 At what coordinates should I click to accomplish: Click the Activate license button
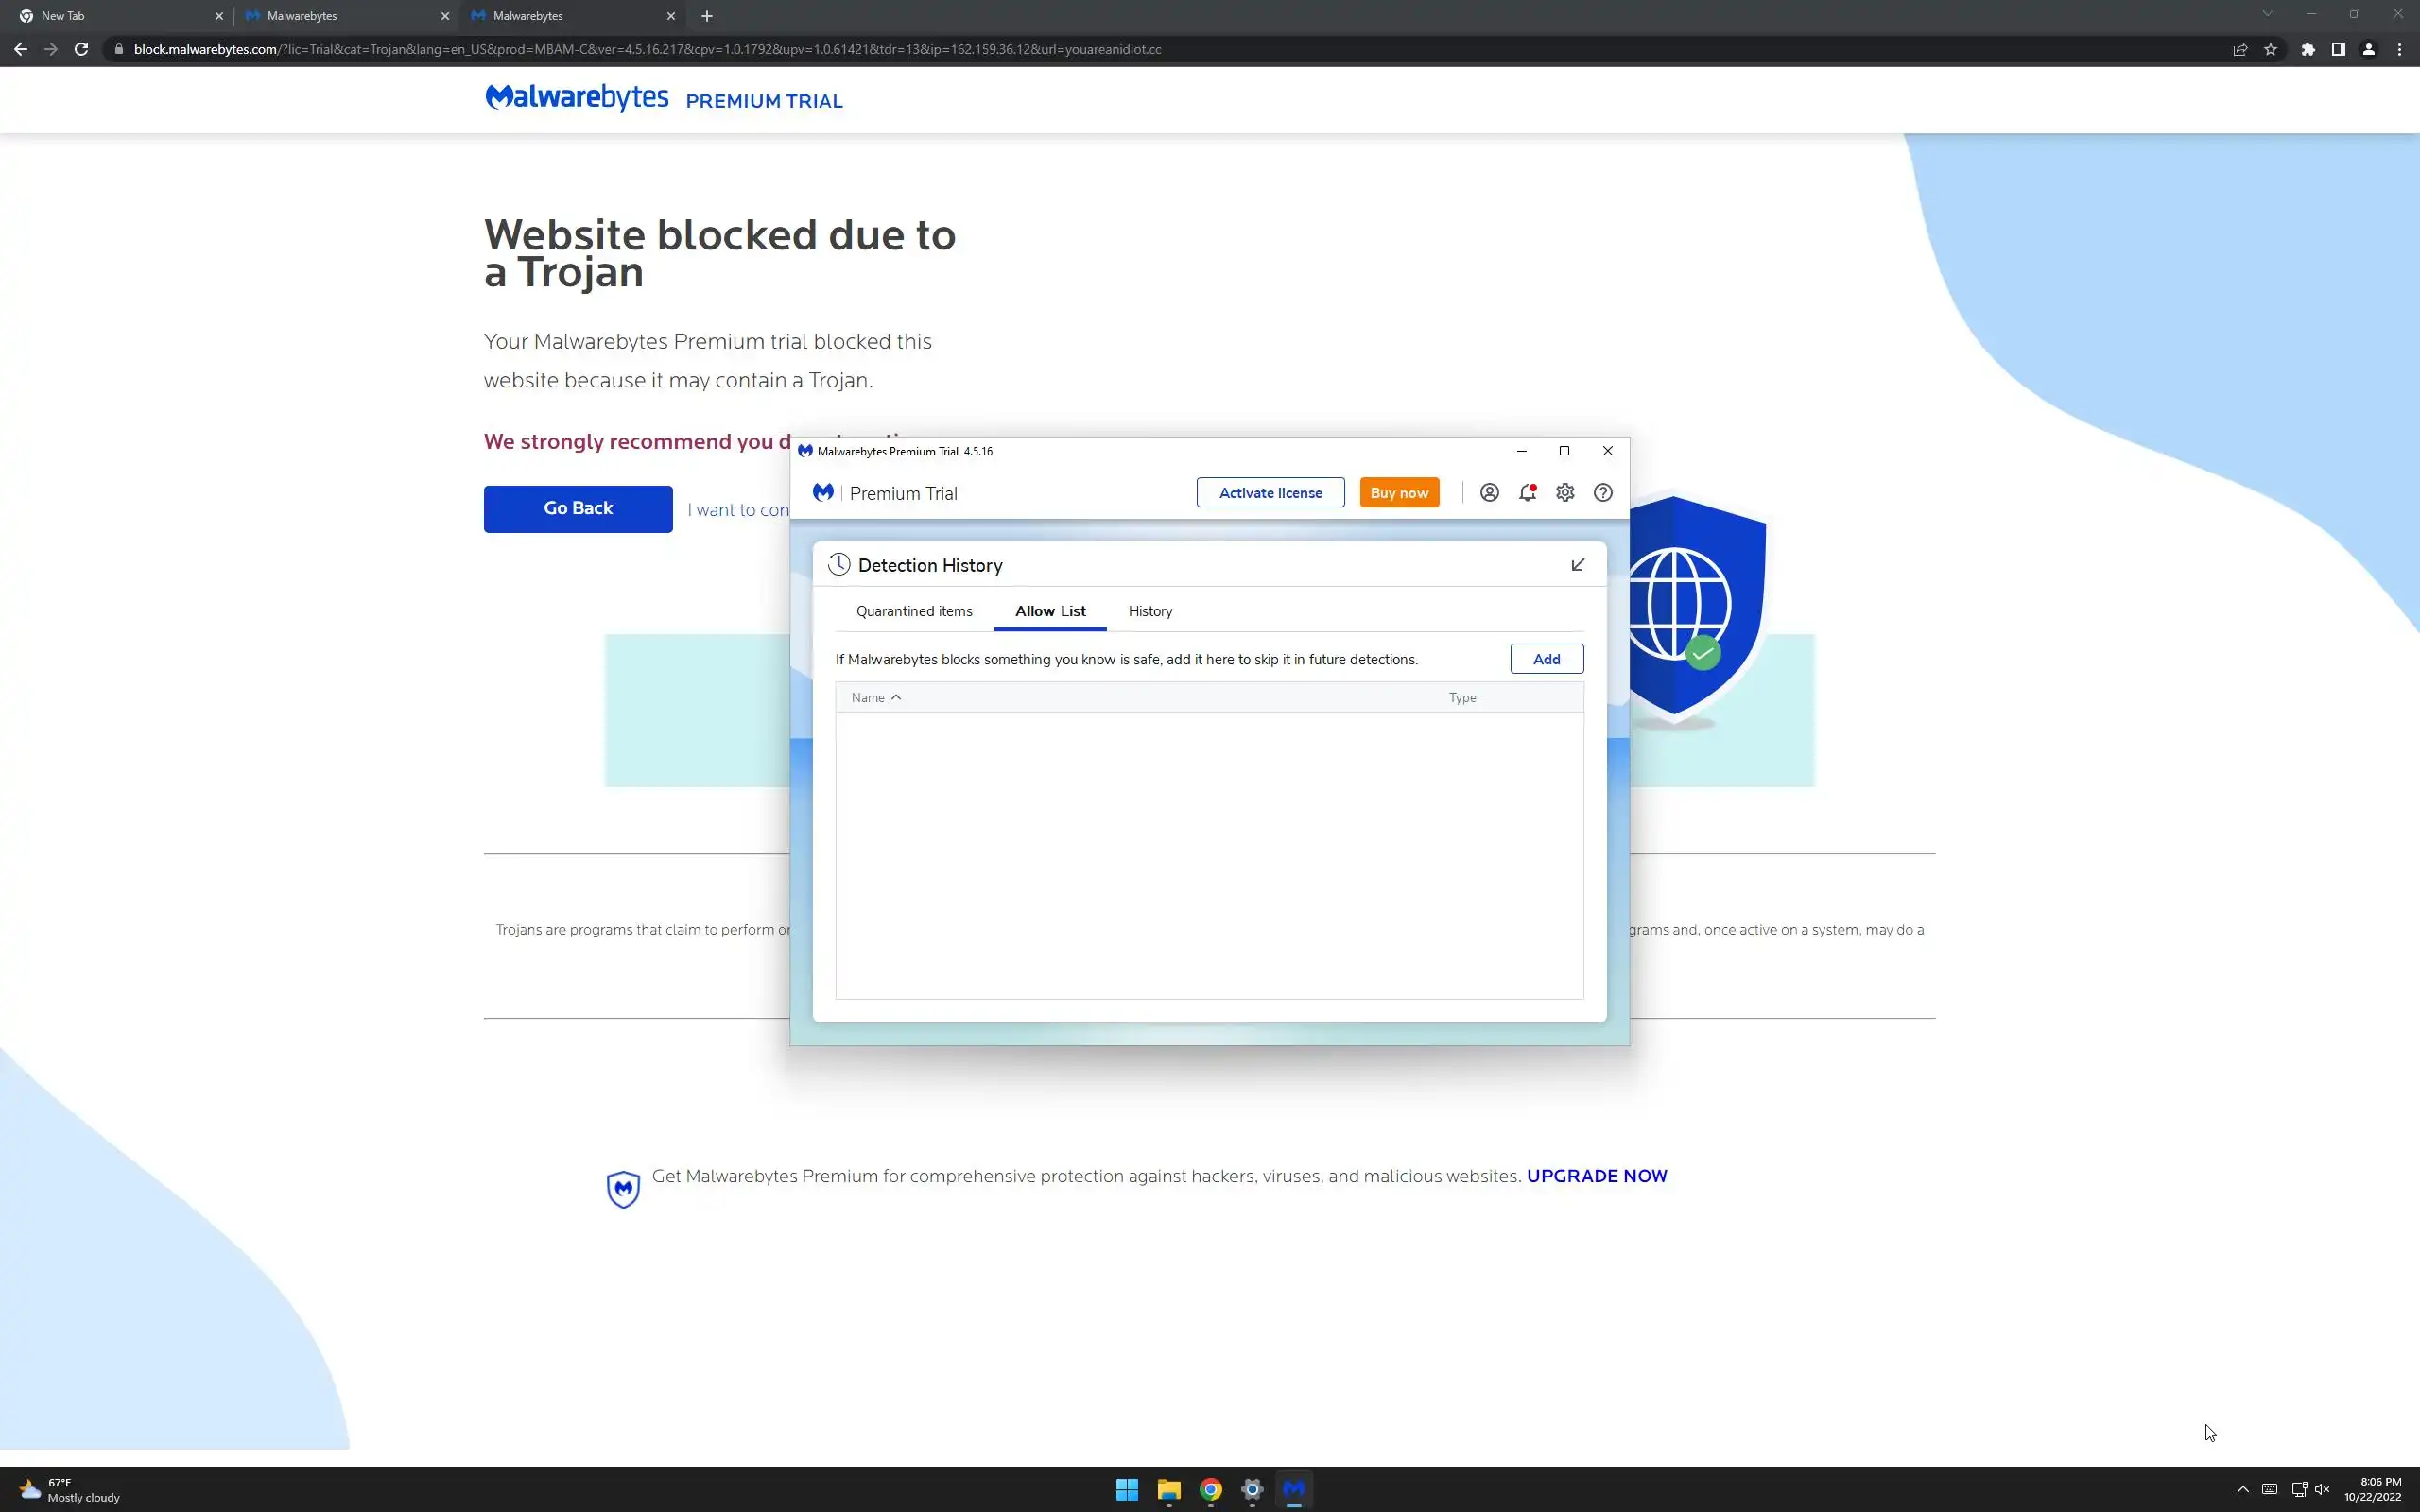click(x=1270, y=492)
